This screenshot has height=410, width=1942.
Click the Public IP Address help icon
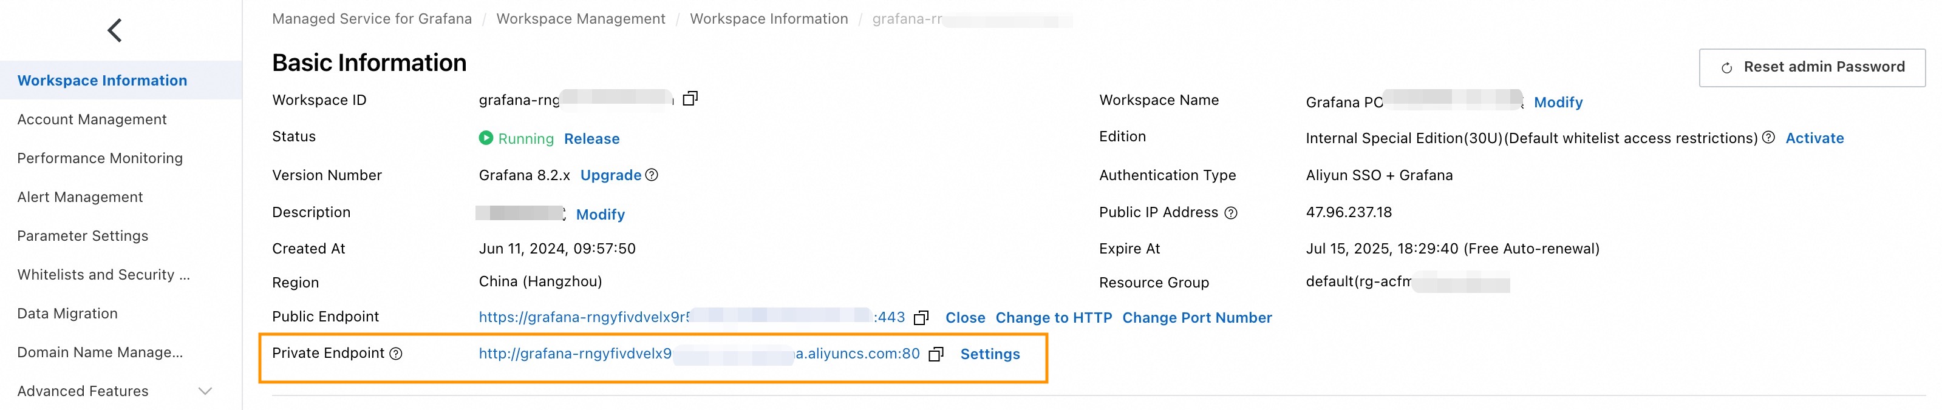click(1231, 213)
